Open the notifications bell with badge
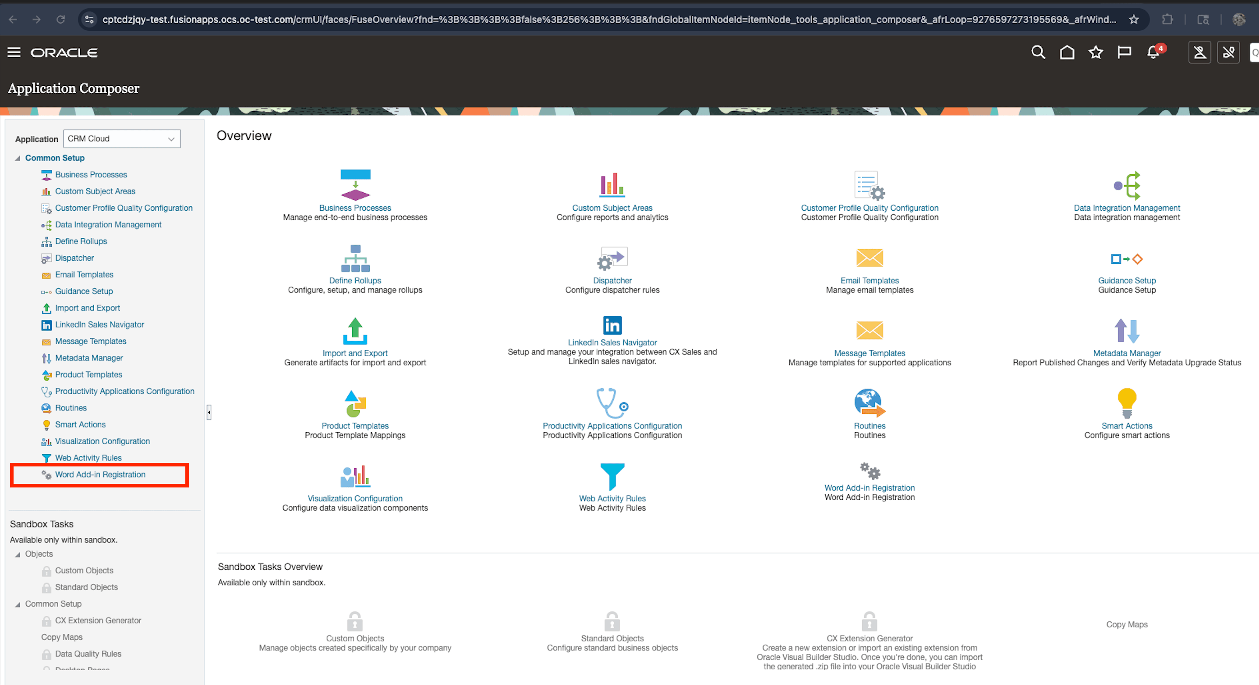This screenshot has width=1259, height=685. click(1154, 52)
